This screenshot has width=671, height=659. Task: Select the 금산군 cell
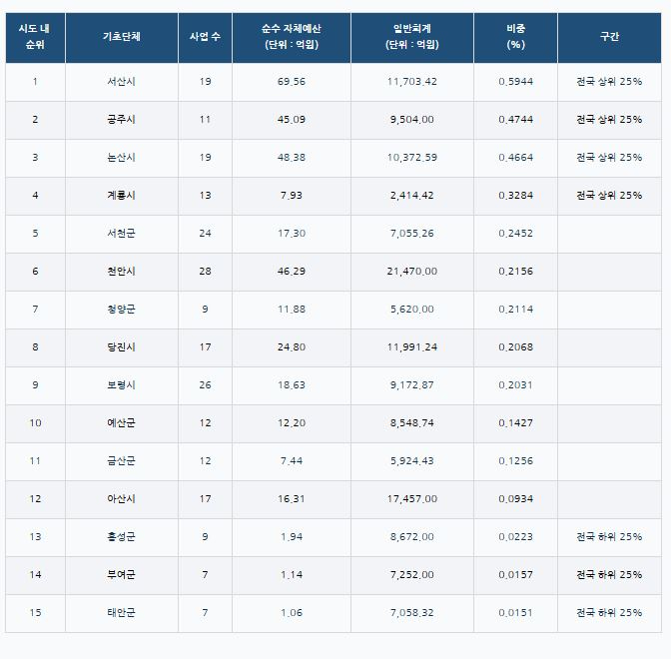(122, 461)
